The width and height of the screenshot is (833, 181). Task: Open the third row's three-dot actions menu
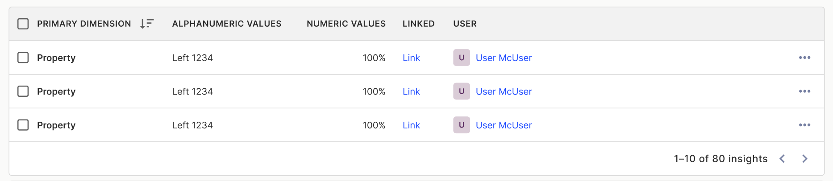[804, 125]
